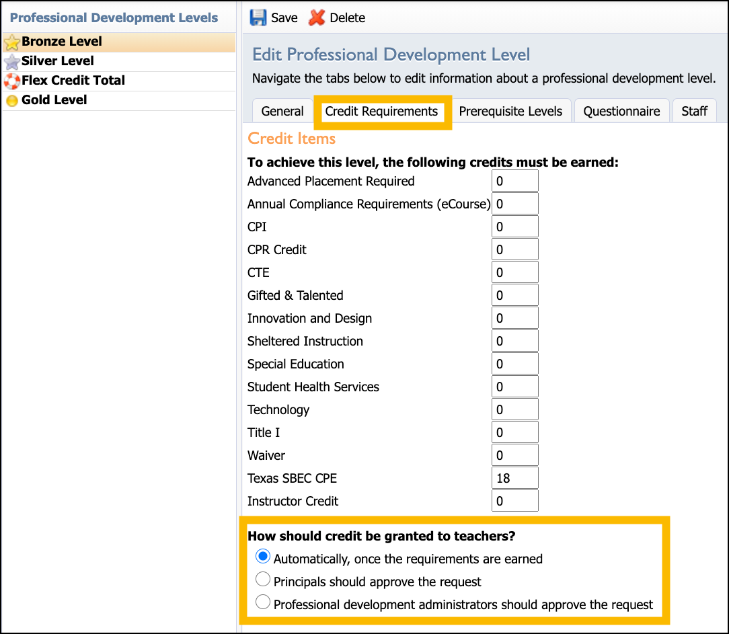Click the Advanced Placement Required credit field
The width and height of the screenshot is (729, 634).
point(514,181)
